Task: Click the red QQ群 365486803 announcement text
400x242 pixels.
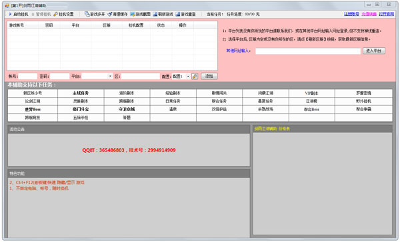Action: point(129,150)
